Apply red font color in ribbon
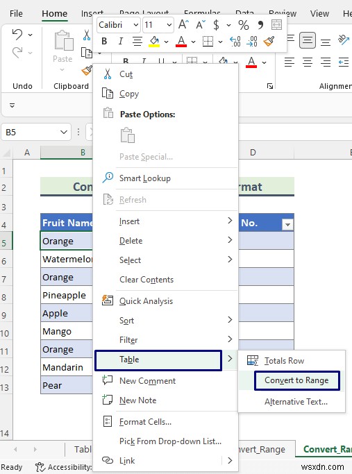The width and height of the screenshot is (352, 474). pyautogui.click(x=251, y=62)
